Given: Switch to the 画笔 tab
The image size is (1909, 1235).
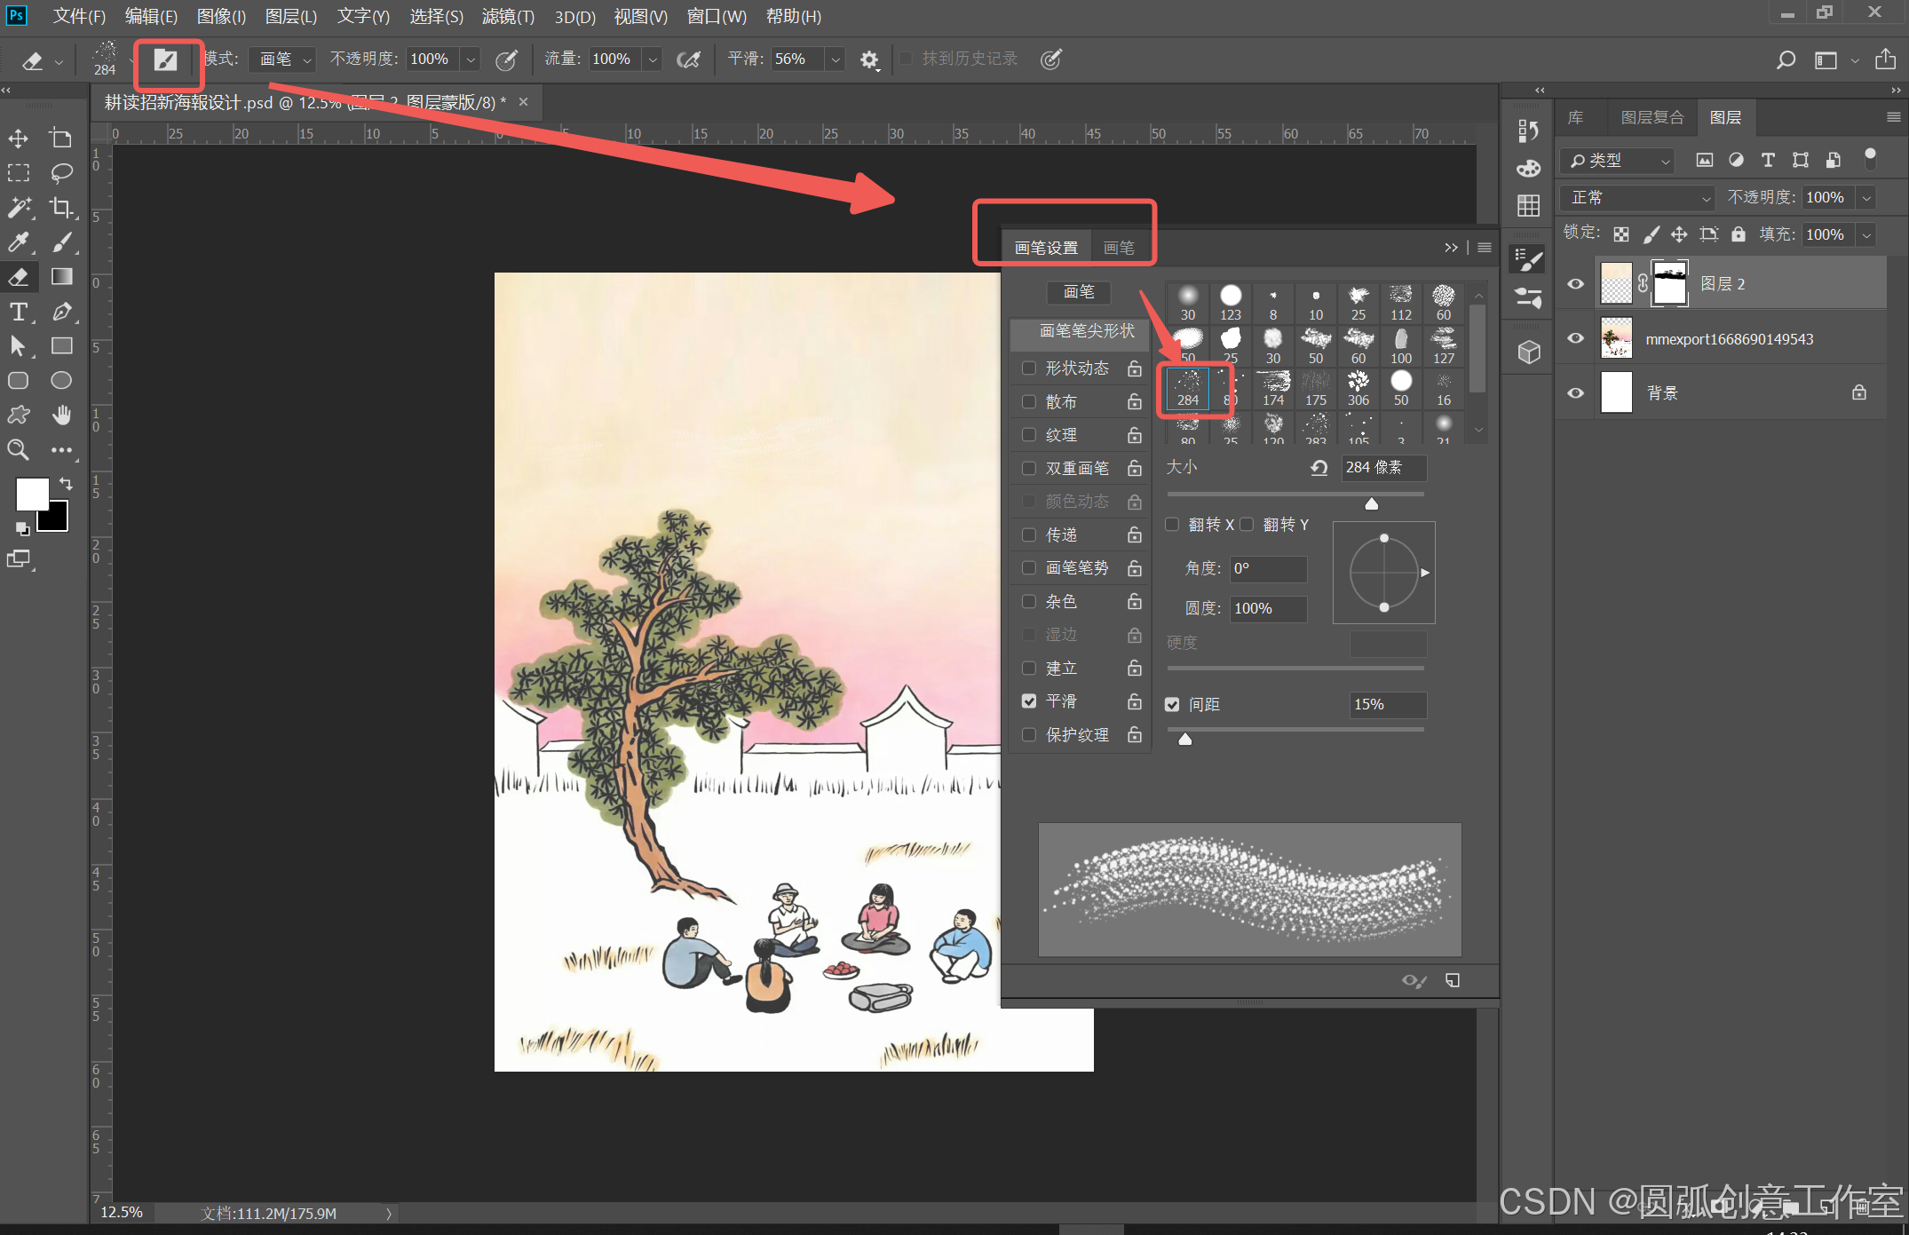Looking at the screenshot, I should (x=1119, y=248).
